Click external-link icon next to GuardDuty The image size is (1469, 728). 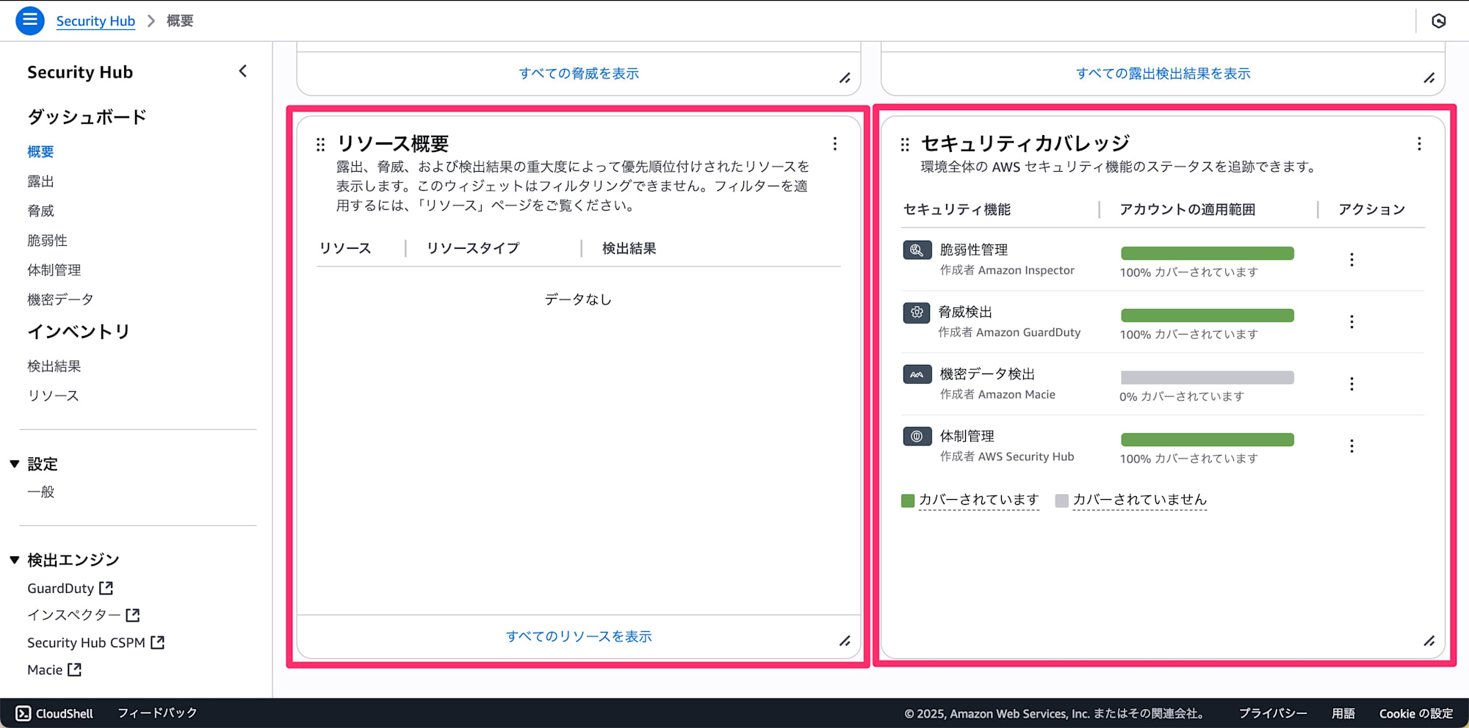pyautogui.click(x=107, y=588)
